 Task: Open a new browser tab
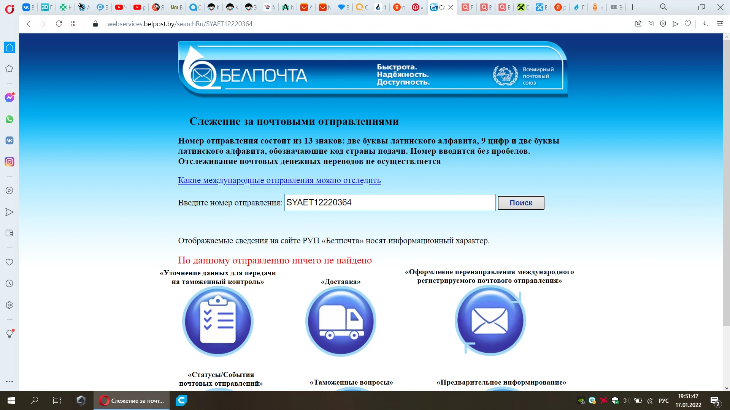(x=633, y=7)
